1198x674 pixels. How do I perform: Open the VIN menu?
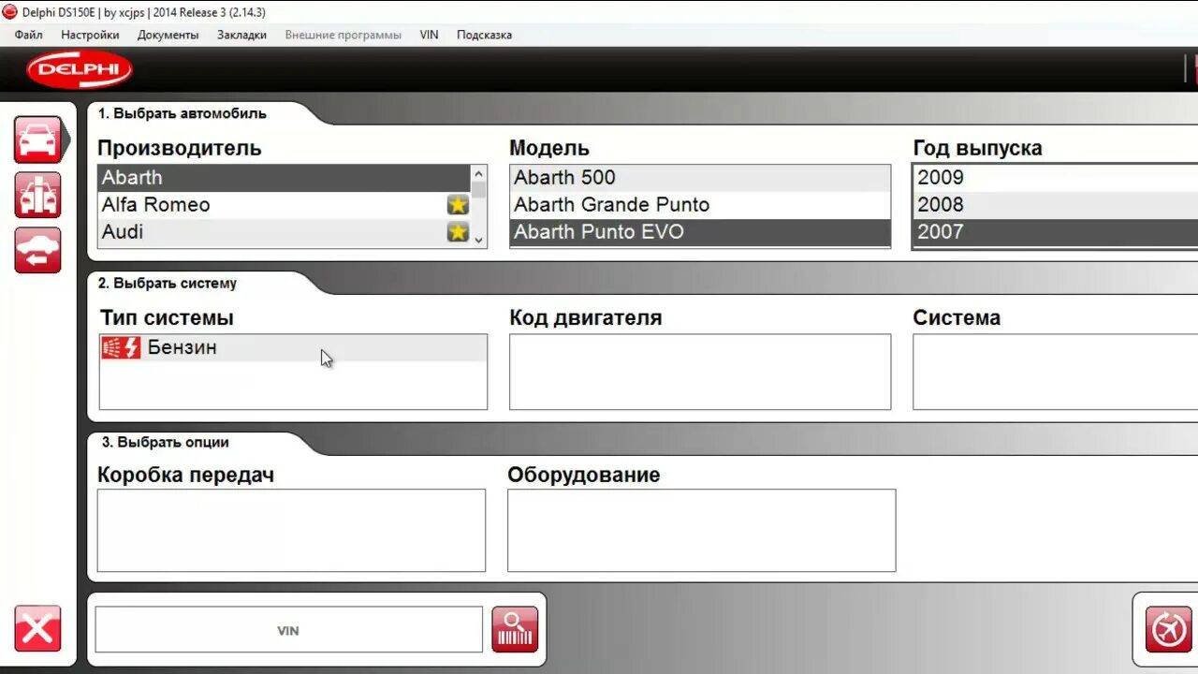coord(429,35)
